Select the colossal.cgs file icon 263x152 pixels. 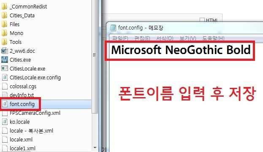pyautogui.click(x=5, y=86)
